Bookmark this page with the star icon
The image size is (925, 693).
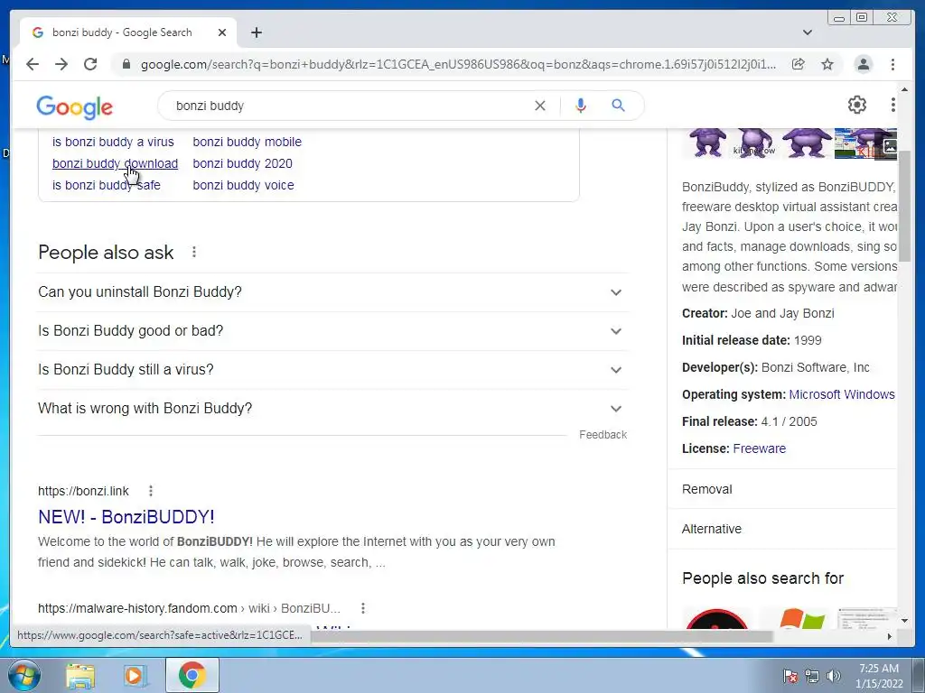(x=827, y=64)
